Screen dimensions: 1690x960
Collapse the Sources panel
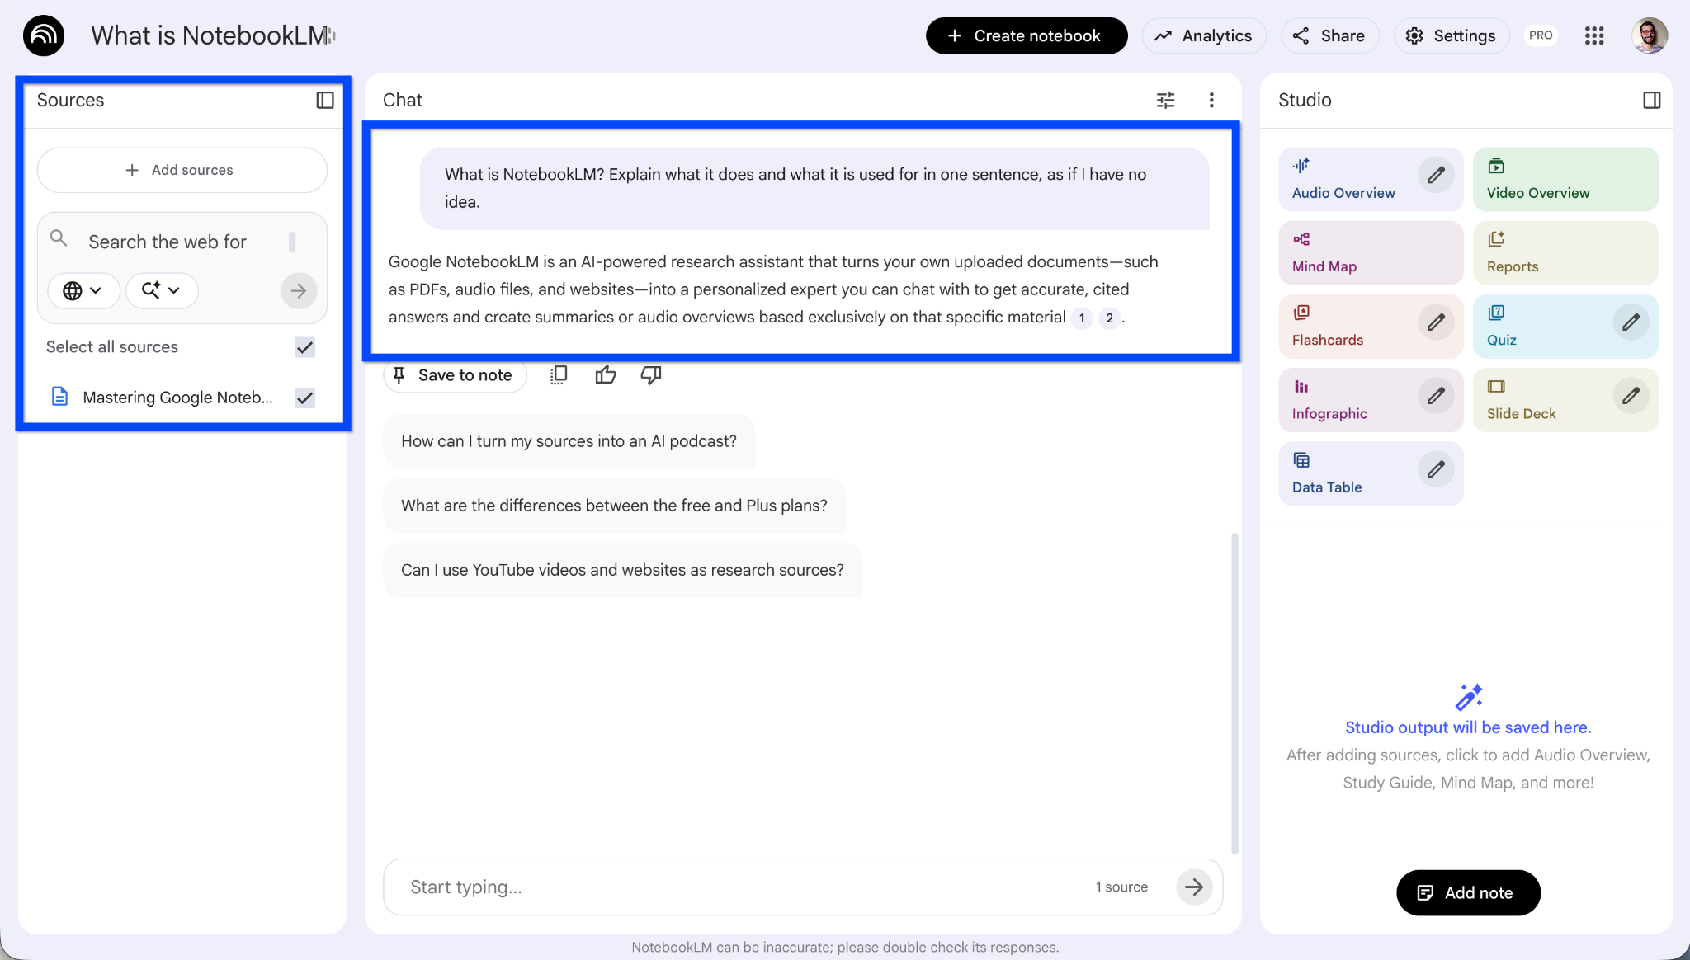[x=323, y=100]
